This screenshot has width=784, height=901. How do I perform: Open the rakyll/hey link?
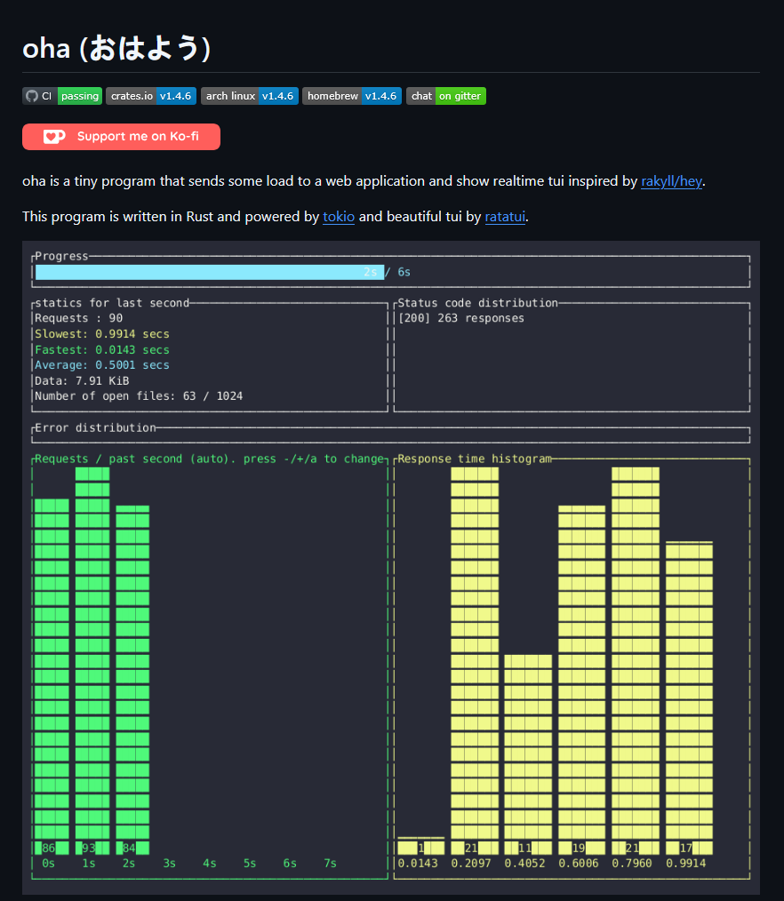tap(671, 181)
